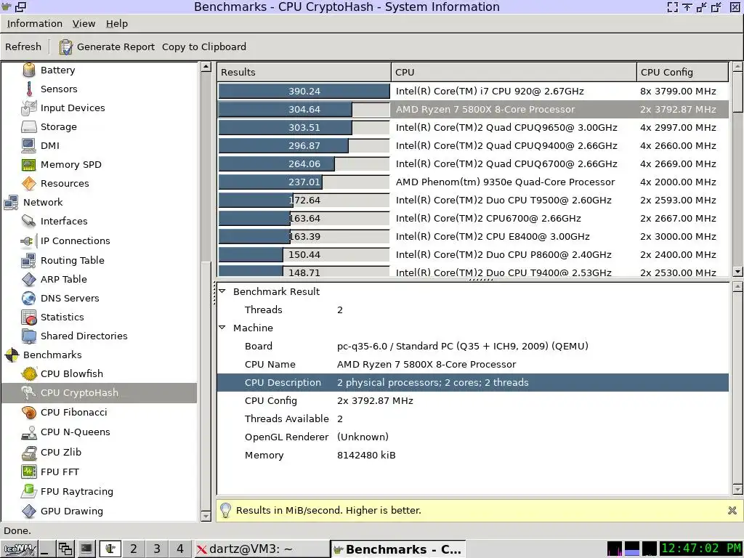This screenshot has height=558, width=744.
Task: Click the Benchmarks window taskbar entry
Action: pyautogui.click(x=397, y=549)
